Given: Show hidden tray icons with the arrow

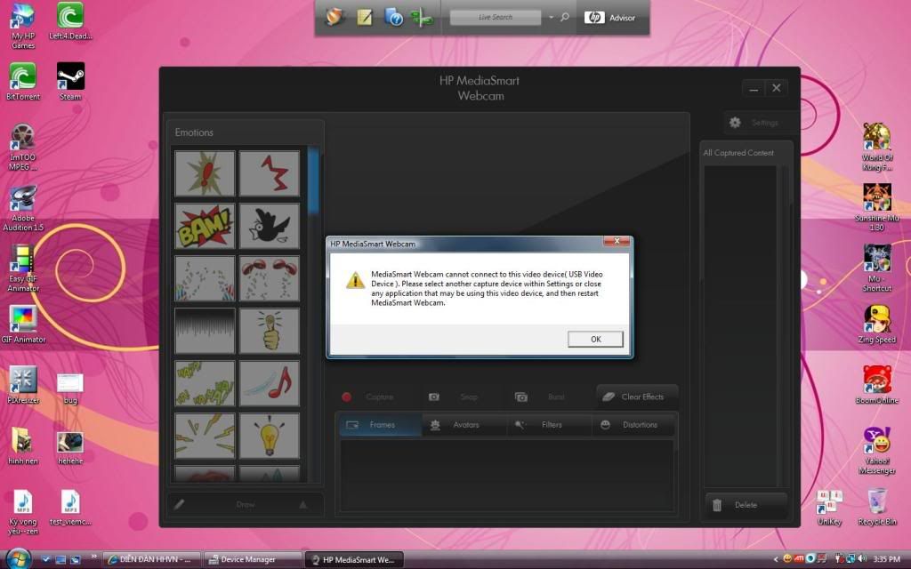Looking at the screenshot, I should pyautogui.click(x=776, y=559).
